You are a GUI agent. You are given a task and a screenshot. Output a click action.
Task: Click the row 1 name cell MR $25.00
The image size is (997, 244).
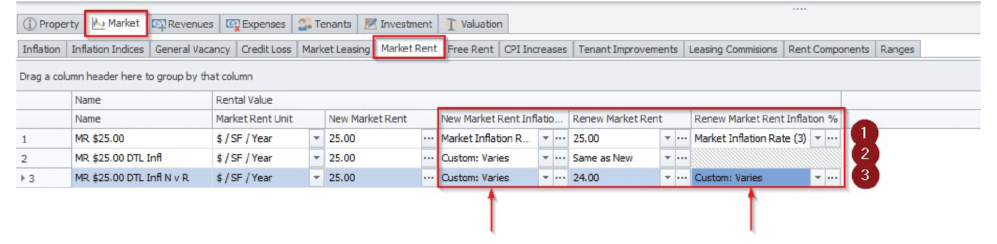click(142, 138)
